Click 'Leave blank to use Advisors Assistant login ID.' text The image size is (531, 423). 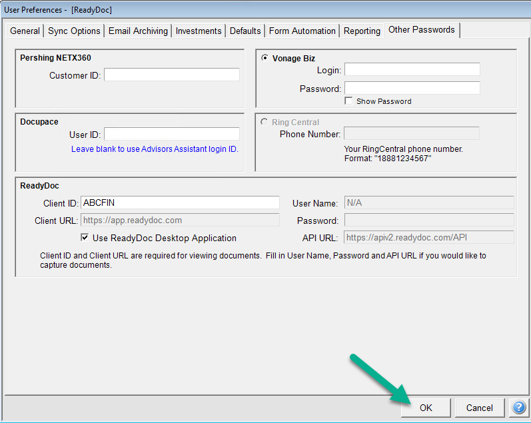pos(155,149)
